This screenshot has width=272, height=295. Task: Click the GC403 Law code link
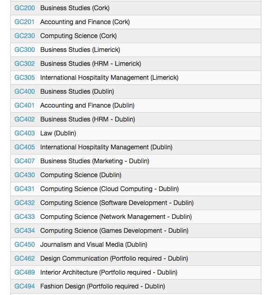click(x=25, y=134)
